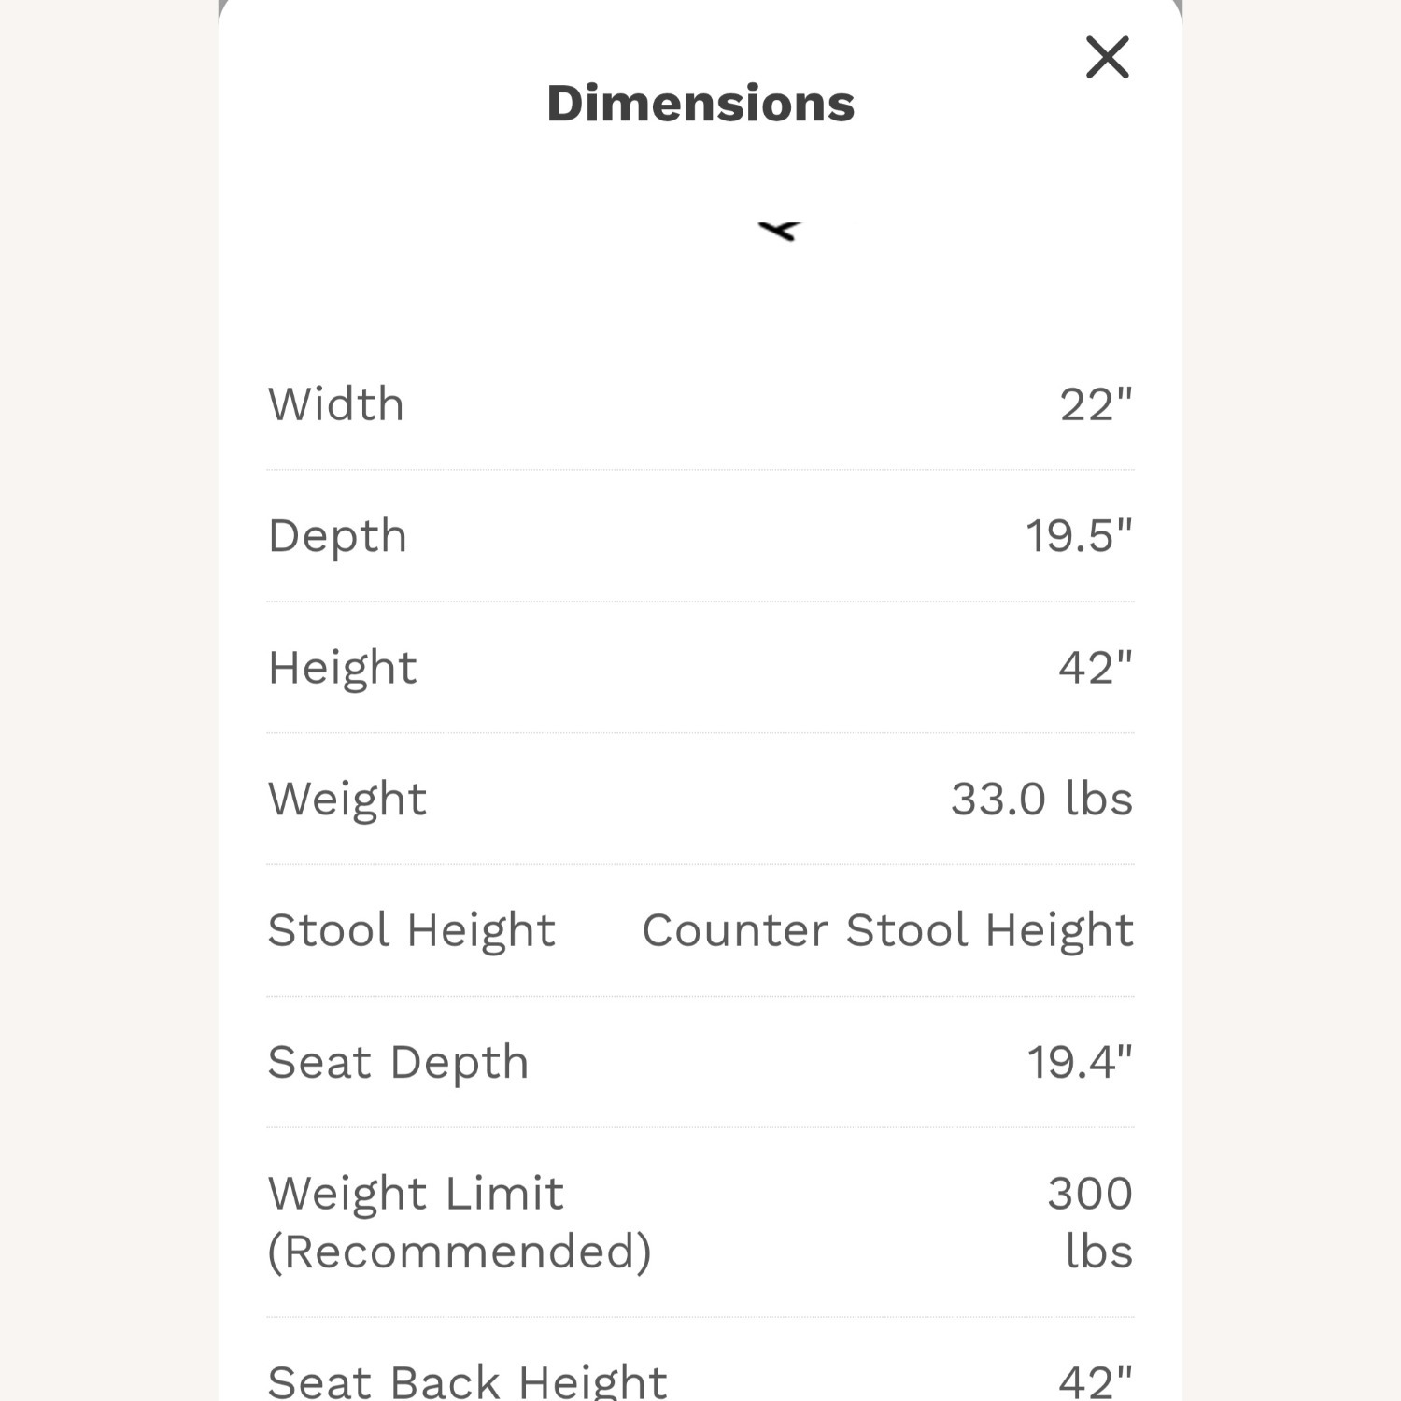Close the Dimensions dialog
1401x1401 pixels.
[x=1107, y=56]
